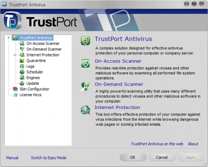Open the Engines icon in tree
Screen dimensions: 208x167
coord(22,78)
